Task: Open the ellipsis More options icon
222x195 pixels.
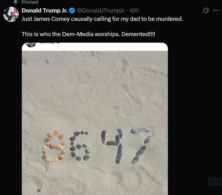Action: (x=216, y=11)
